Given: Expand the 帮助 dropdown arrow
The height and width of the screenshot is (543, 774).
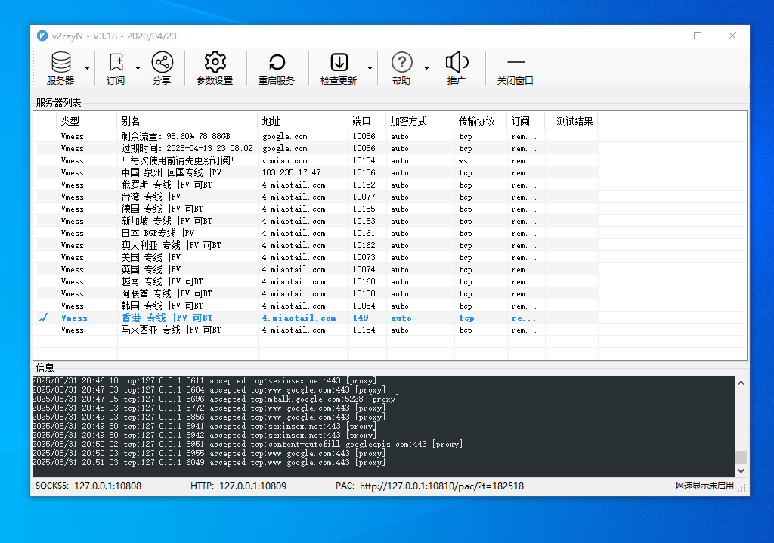Looking at the screenshot, I should point(426,68).
